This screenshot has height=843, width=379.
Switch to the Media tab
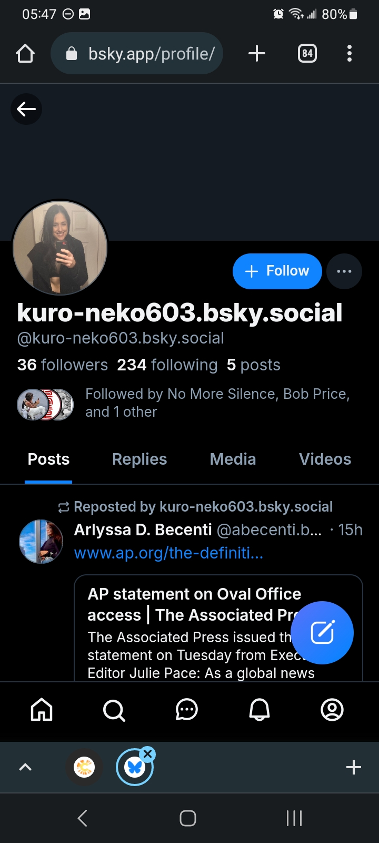(233, 459)
